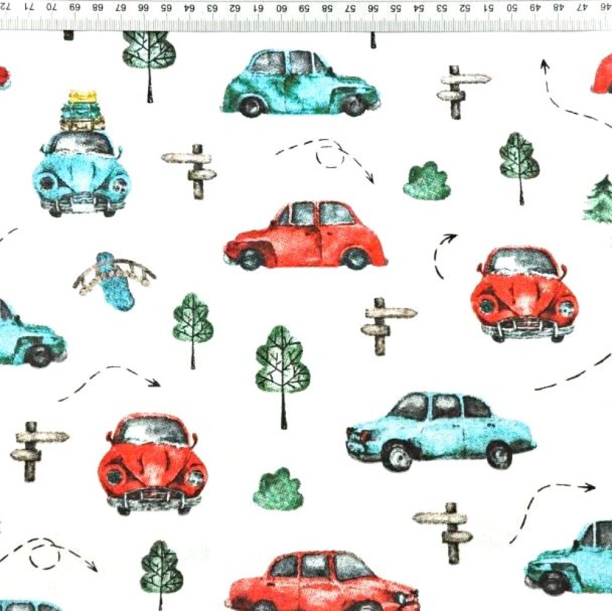Select the teal car below the ruler
This screenshot has height=611, width=612.
pos(300,84)
